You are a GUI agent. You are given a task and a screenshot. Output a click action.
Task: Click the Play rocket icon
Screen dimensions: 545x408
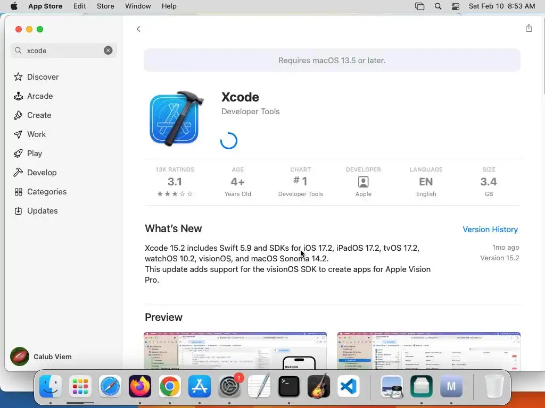[18, 154]
